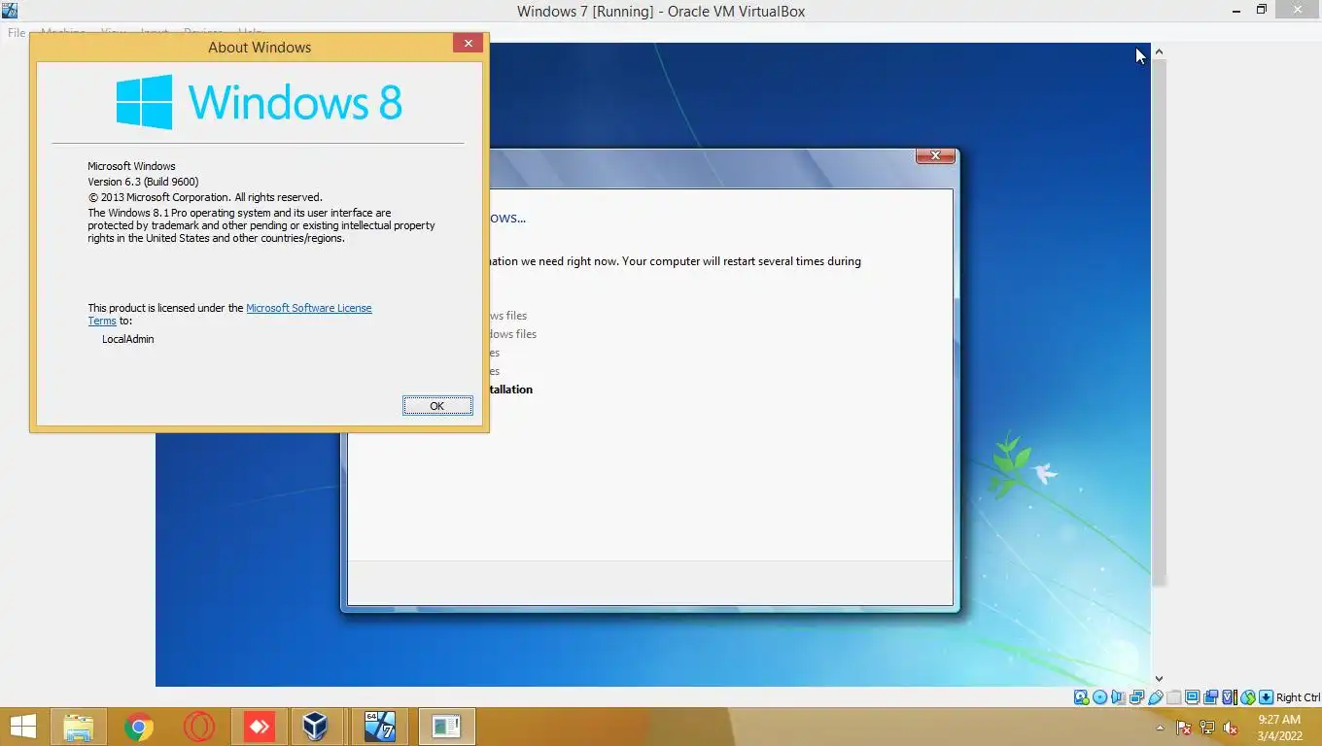1322x746 pixels.
Task: Click the VM view scrollbar down arrow
Action: click(1159, 679)
